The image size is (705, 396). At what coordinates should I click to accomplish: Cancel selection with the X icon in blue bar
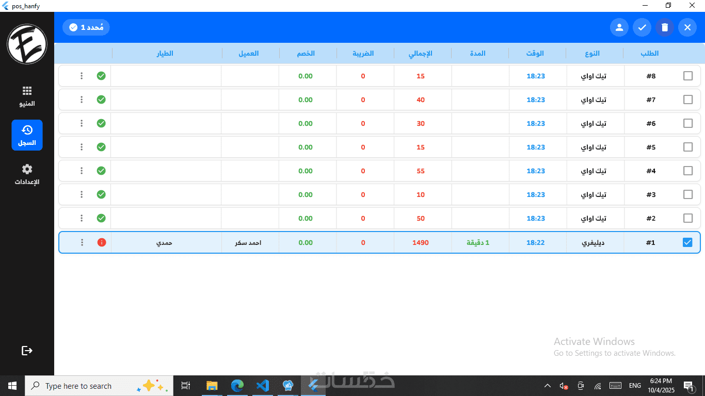pos(687,27)
